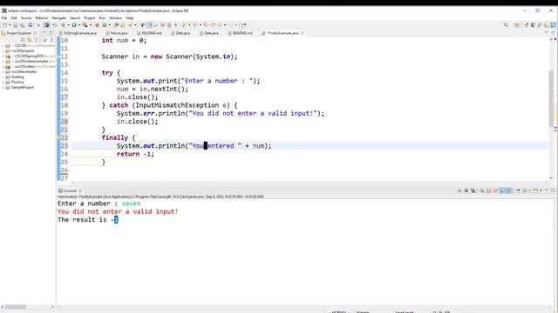Click the Remove Launch icon in Console
The image size is (558, 313).
point(466,190)
